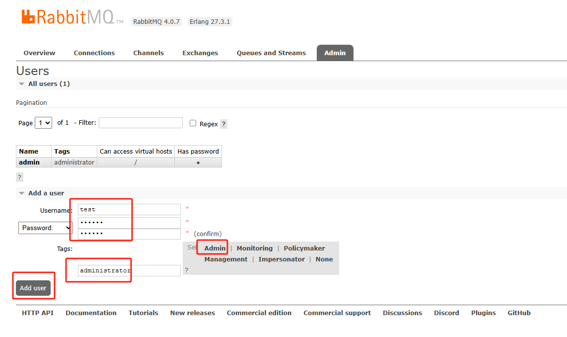The height and width of the screenshot is (337, 567).
Task: Collapse the Add a user section
Action: 46,193
